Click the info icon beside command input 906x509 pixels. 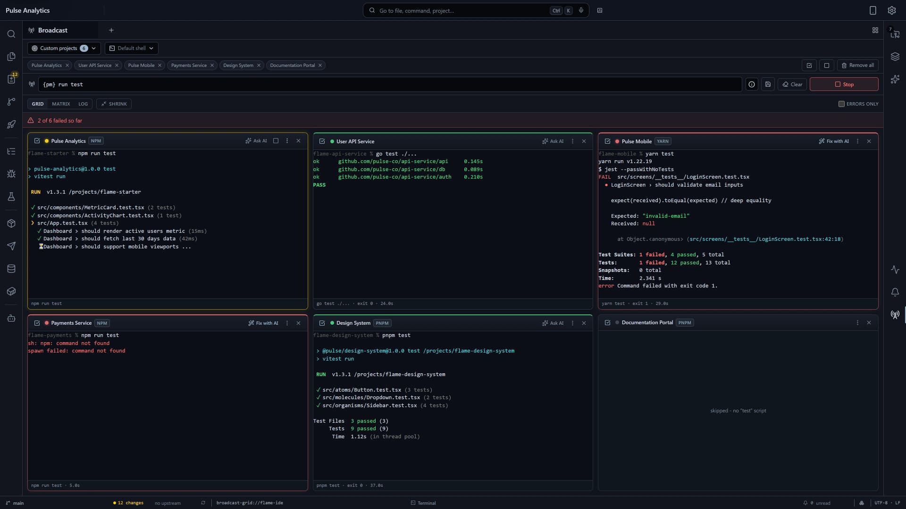pos(751,84)
